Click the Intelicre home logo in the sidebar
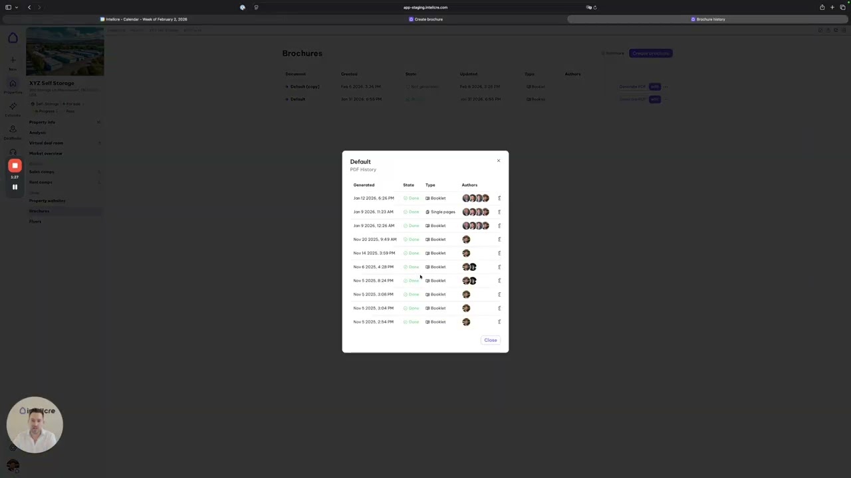Viewport: 851px width, 478px height. point(13,39)
